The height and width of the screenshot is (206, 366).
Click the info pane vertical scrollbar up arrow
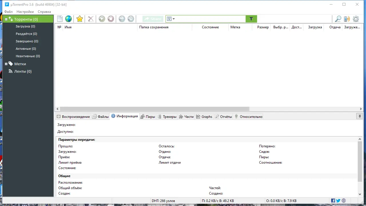click(x=360, y=139)
